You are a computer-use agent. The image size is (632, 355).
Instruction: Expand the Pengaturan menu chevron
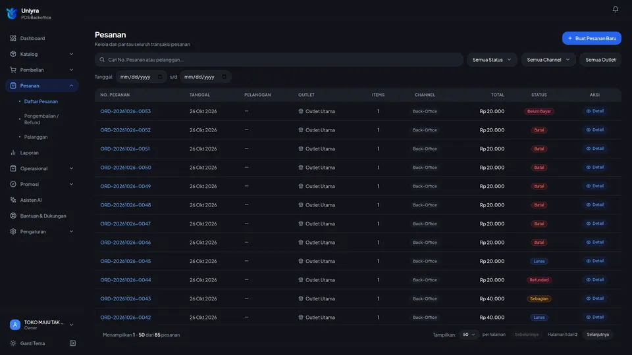click(71, 231)
